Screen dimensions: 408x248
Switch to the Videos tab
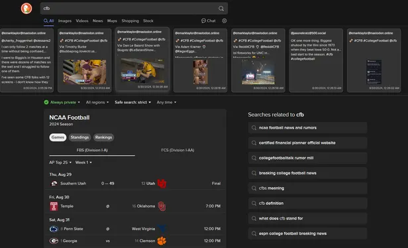tap(82, 21)
